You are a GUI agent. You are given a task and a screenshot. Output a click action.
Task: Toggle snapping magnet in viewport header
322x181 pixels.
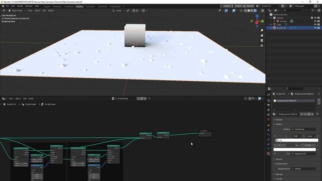(134, 11)
